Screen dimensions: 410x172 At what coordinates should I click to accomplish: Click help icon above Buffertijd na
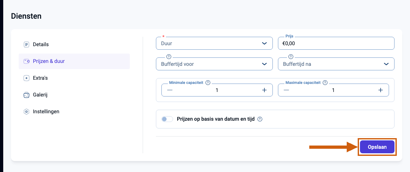click(291, 56)
